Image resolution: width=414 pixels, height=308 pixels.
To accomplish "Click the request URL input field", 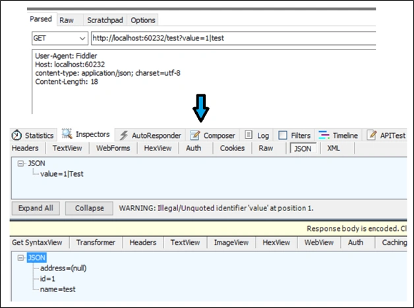I will coord(233,38).
